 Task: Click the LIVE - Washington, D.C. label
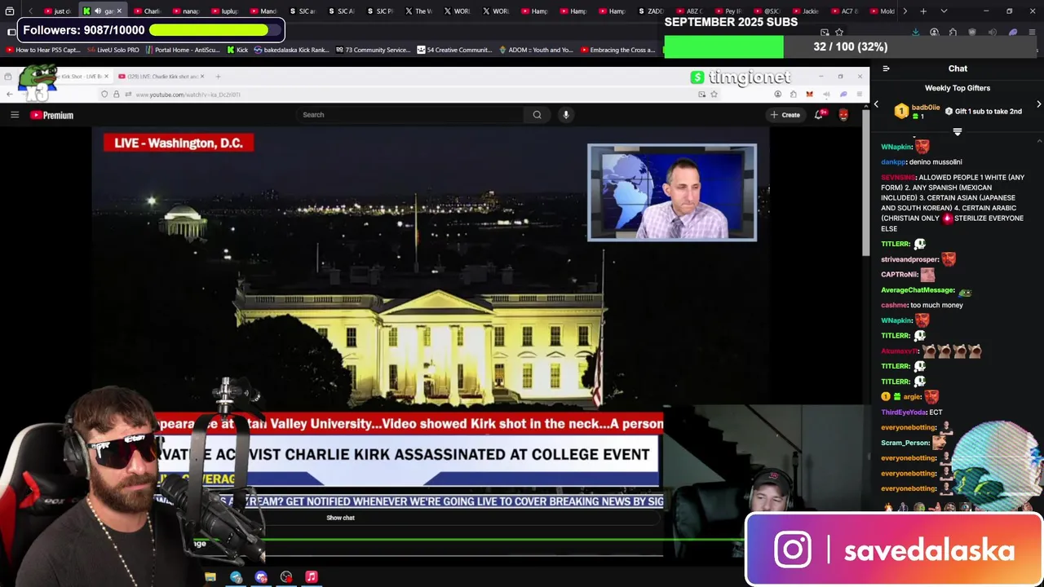(179, 143)
